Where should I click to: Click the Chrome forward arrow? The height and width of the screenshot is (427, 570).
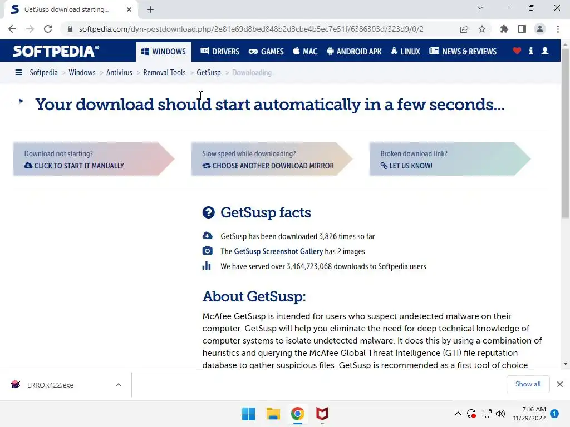pyautogui.click(x=30, y=29)
